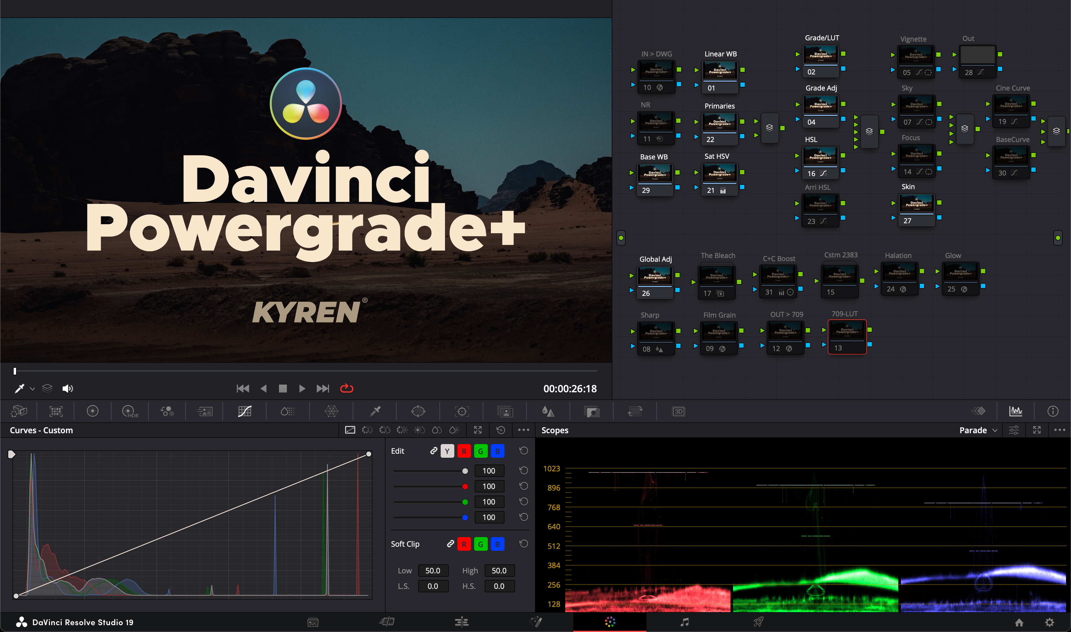Click the Soft Clip High value field

click(499, 571)
